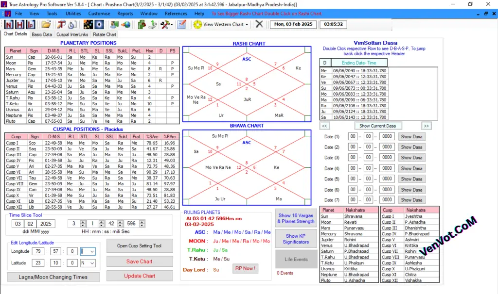Open chart file with the folder icon

pyautogui.click(x=46, y=24)
